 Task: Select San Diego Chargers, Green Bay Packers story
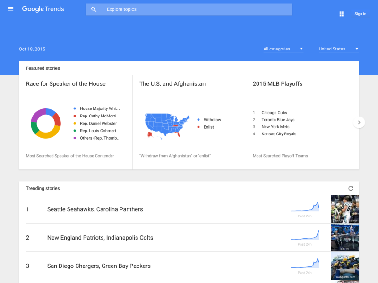(99, 266)
